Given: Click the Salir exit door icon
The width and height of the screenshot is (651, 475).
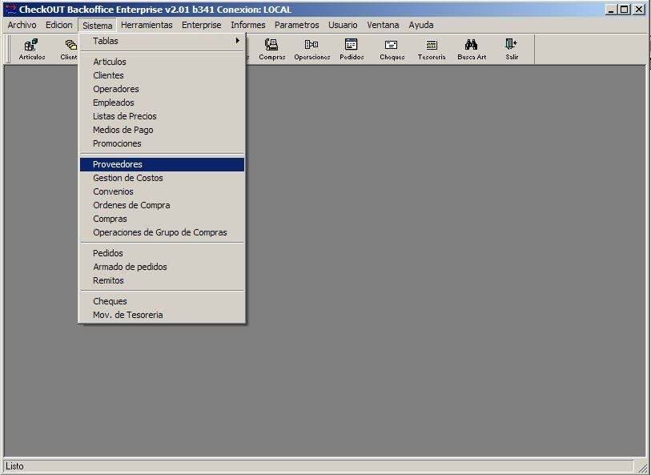Looking at the screenshot, I should [x=512, y=50].
